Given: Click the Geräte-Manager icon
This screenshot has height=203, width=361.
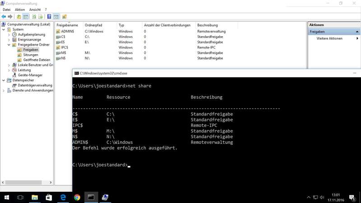Looking at the screenshot, I should 14,75.
